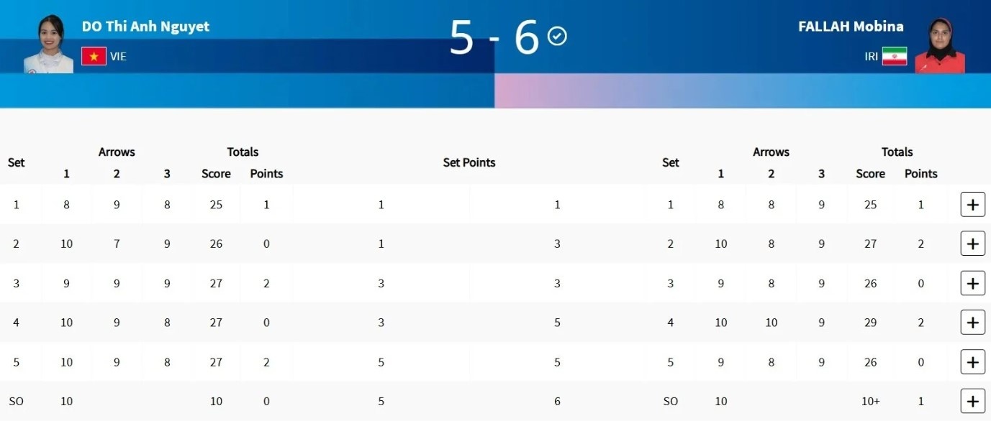Screen dimensions: 991x421
Task: Click the Iran flag icon
Action: pos(895,56)
